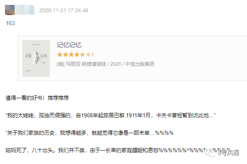This screenshot has width=247, height=164.
Task: Click the line starting with 姑妈死了
Action: 118,150
